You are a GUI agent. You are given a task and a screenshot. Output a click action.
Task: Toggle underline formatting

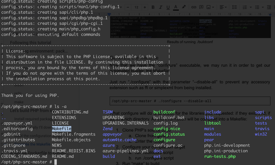[168, 7]
